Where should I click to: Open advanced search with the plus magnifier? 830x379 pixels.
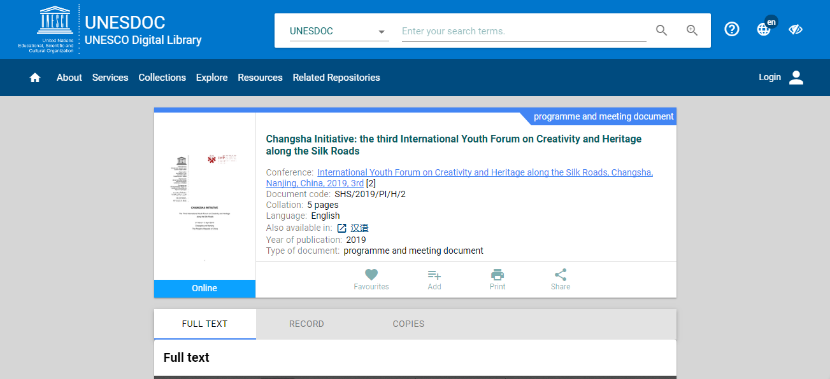click(692, 31)
